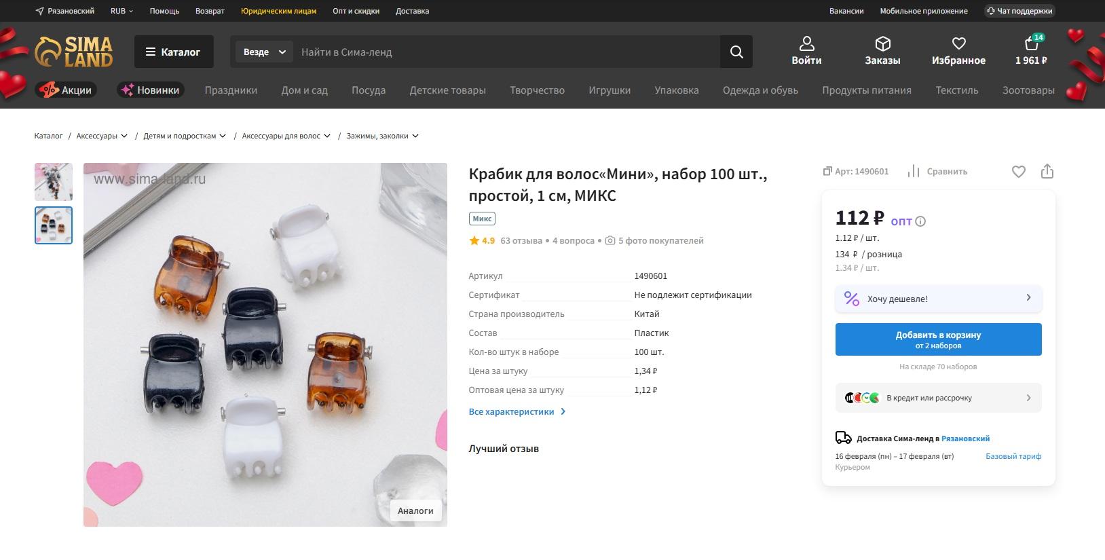The image size is (1105, 560).
Task: Open cart with 14 items
Action: (1031, 51)
